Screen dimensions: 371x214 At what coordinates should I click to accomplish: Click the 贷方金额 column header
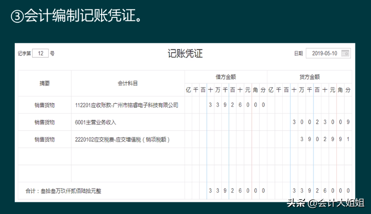click(x=309, y=77)
